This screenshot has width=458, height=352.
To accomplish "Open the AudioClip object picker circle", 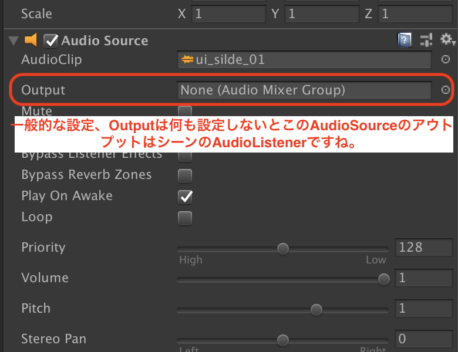I will coord(446,59).
